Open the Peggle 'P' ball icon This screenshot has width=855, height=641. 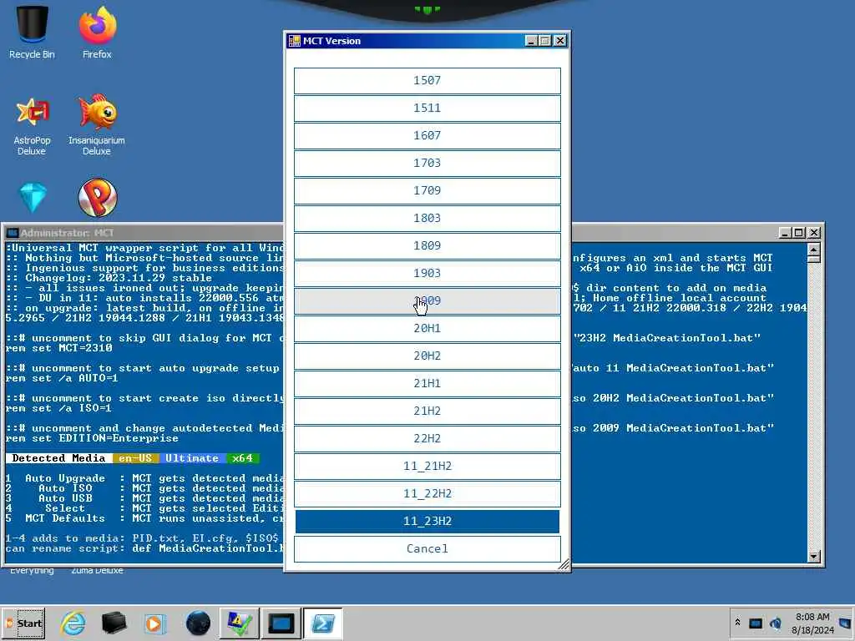[x=97, y=197]
